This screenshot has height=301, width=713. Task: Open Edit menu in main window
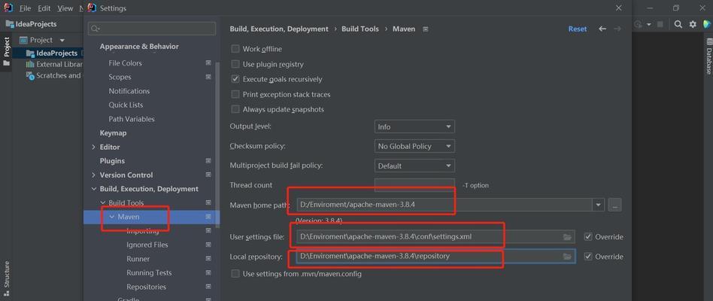click(44, 8)
